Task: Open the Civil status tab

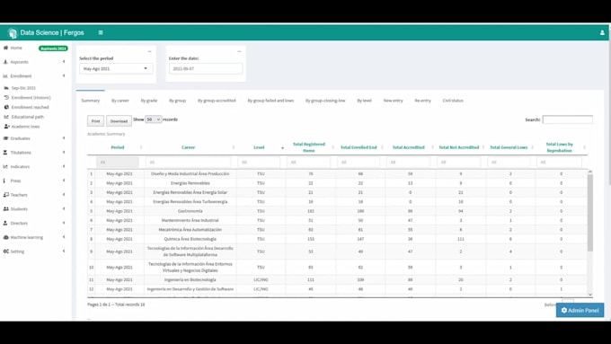Action: [453, 101]
